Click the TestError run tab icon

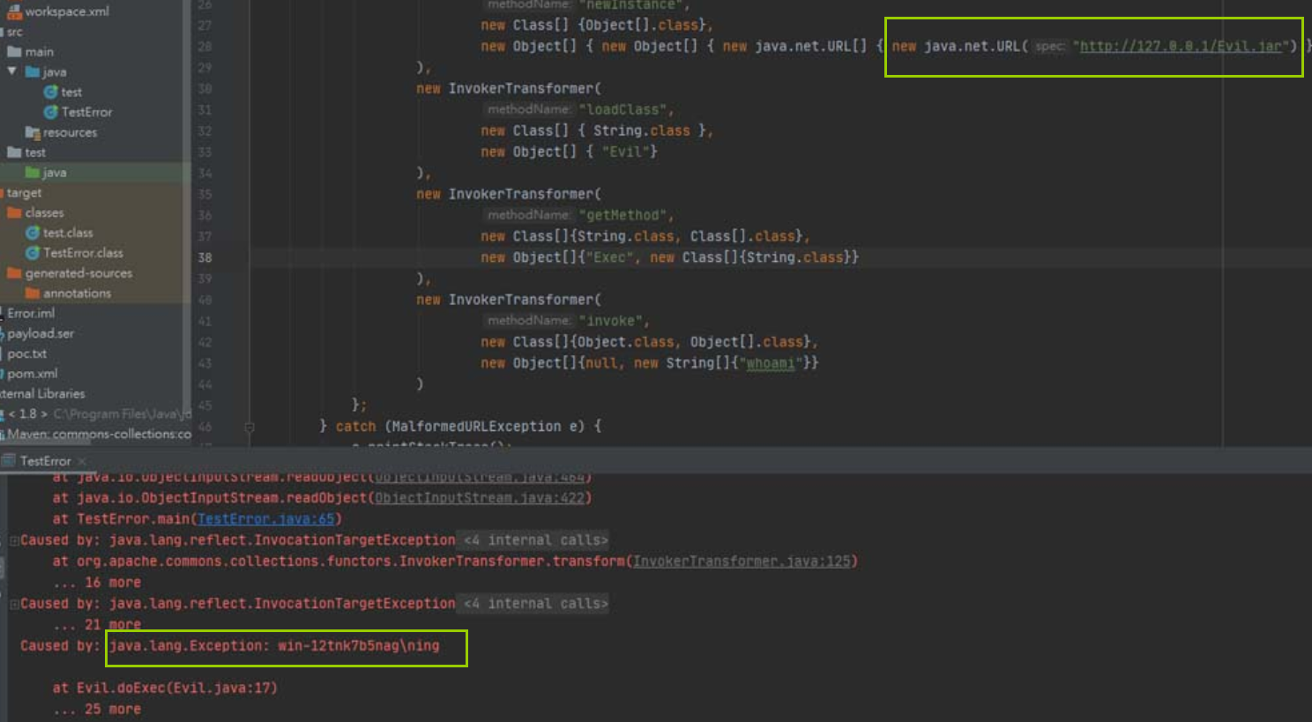(9, 461)
